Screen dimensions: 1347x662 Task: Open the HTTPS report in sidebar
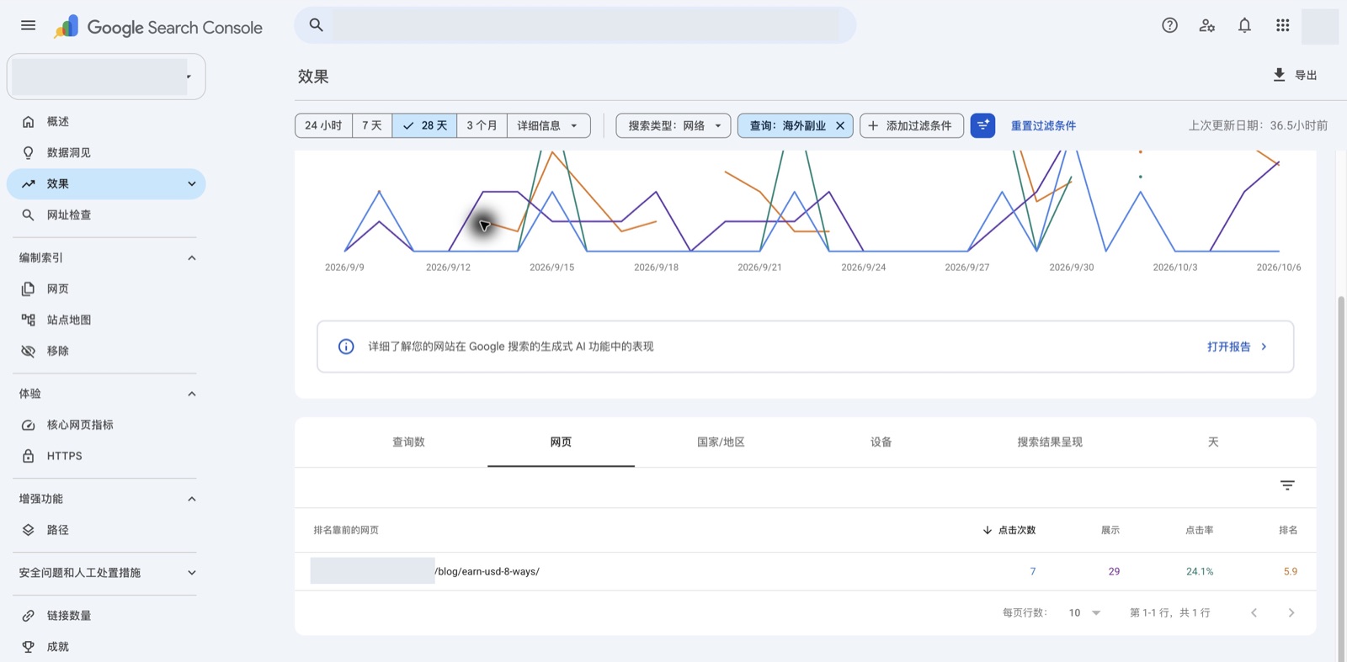[105, 456]
